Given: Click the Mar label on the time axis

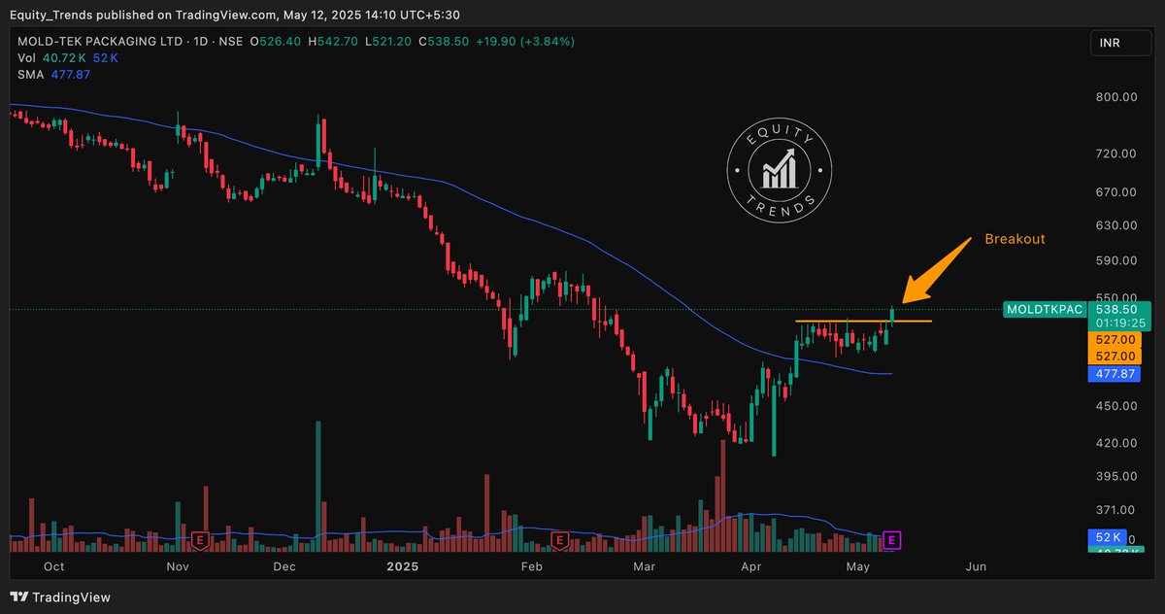Looking at the screenshot, I should [x=643, y=566].
